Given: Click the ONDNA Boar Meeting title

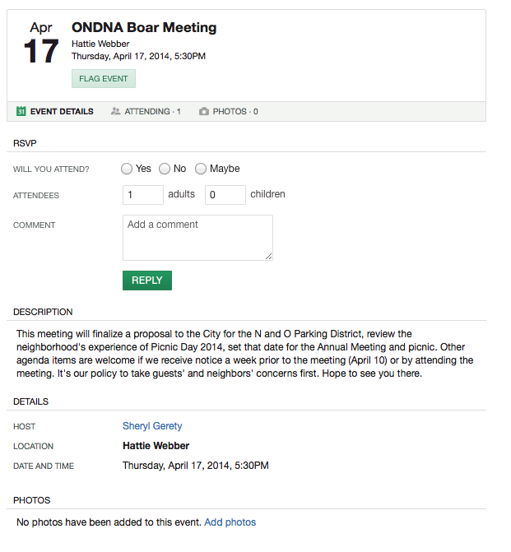Looking at the screenshot, I should pos(144,27).
